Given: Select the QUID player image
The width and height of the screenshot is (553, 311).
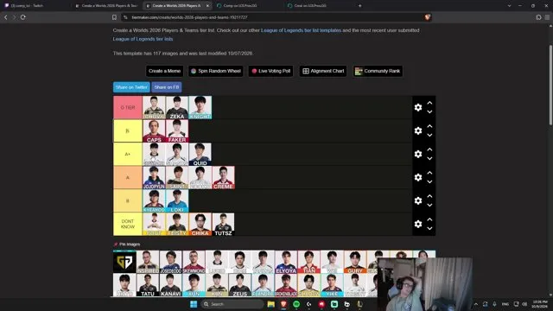Looking at the screenshot, I should 200,154.
